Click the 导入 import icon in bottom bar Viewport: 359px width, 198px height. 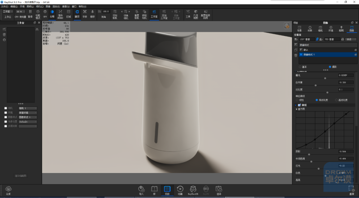coord(141,191)
